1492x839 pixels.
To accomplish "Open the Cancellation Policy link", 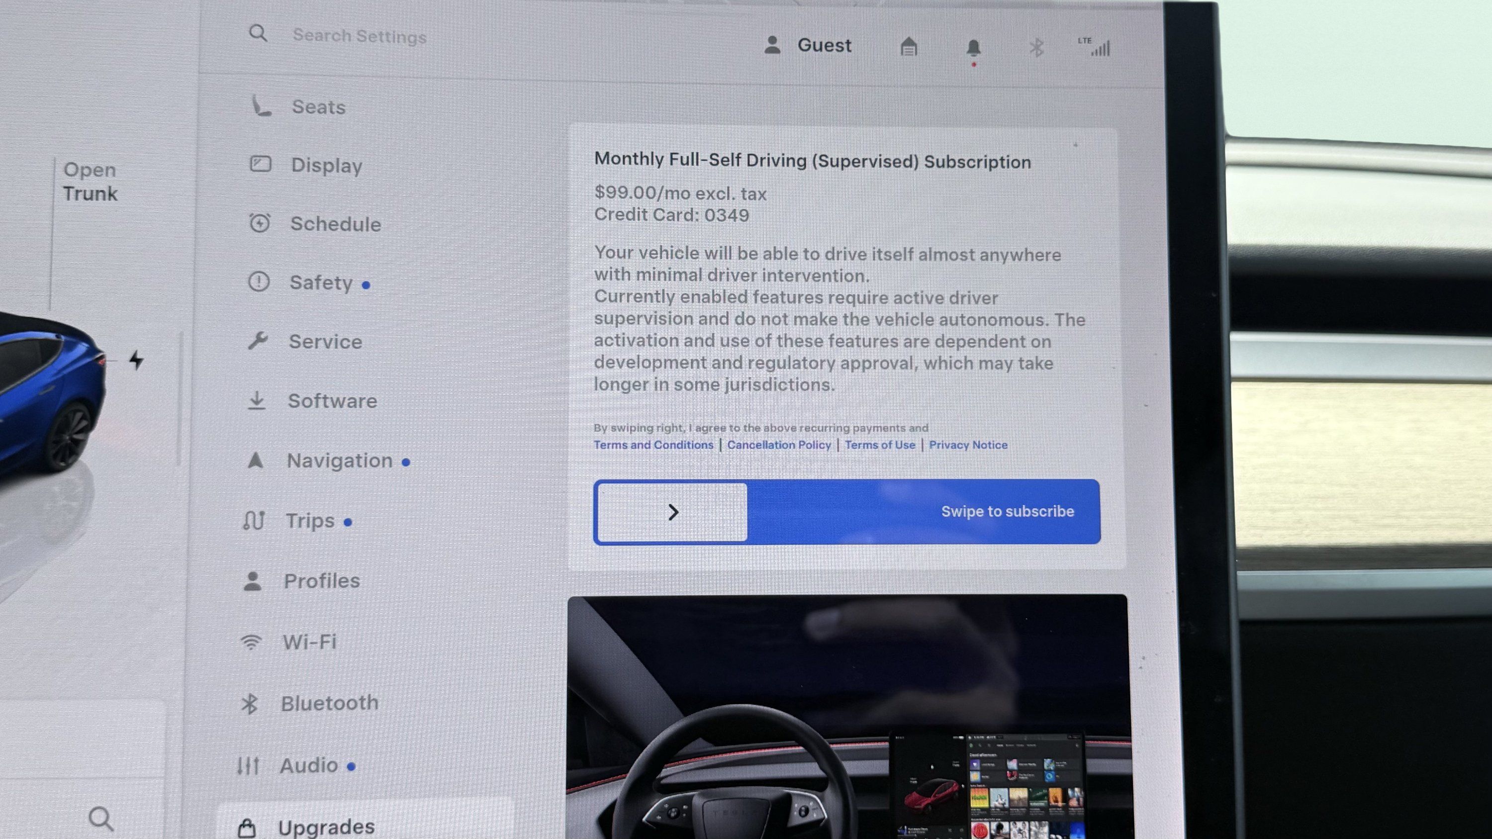I will tap(779, 445).
